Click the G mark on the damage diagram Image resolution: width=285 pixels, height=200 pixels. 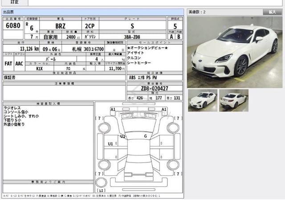click(x=146, y=136)
